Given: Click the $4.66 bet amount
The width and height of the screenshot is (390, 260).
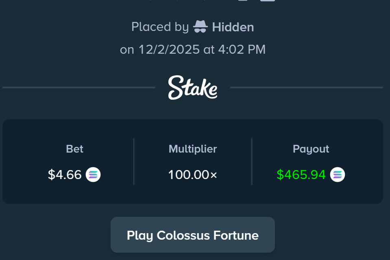Looking at the screenshot, I should click(65, 175).
